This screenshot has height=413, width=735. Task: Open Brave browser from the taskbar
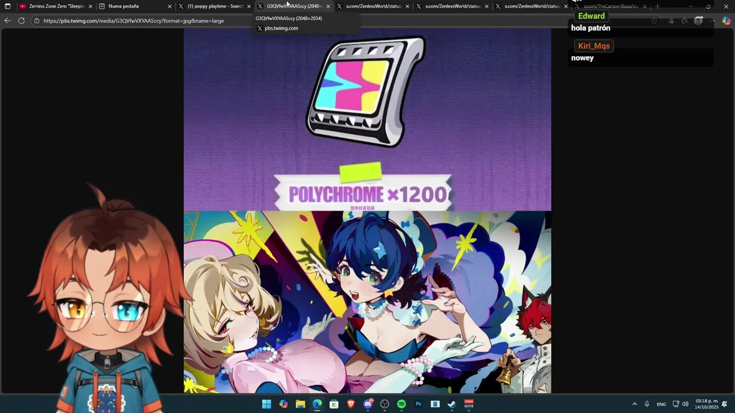pyautogui.click(x=351, y=404)
